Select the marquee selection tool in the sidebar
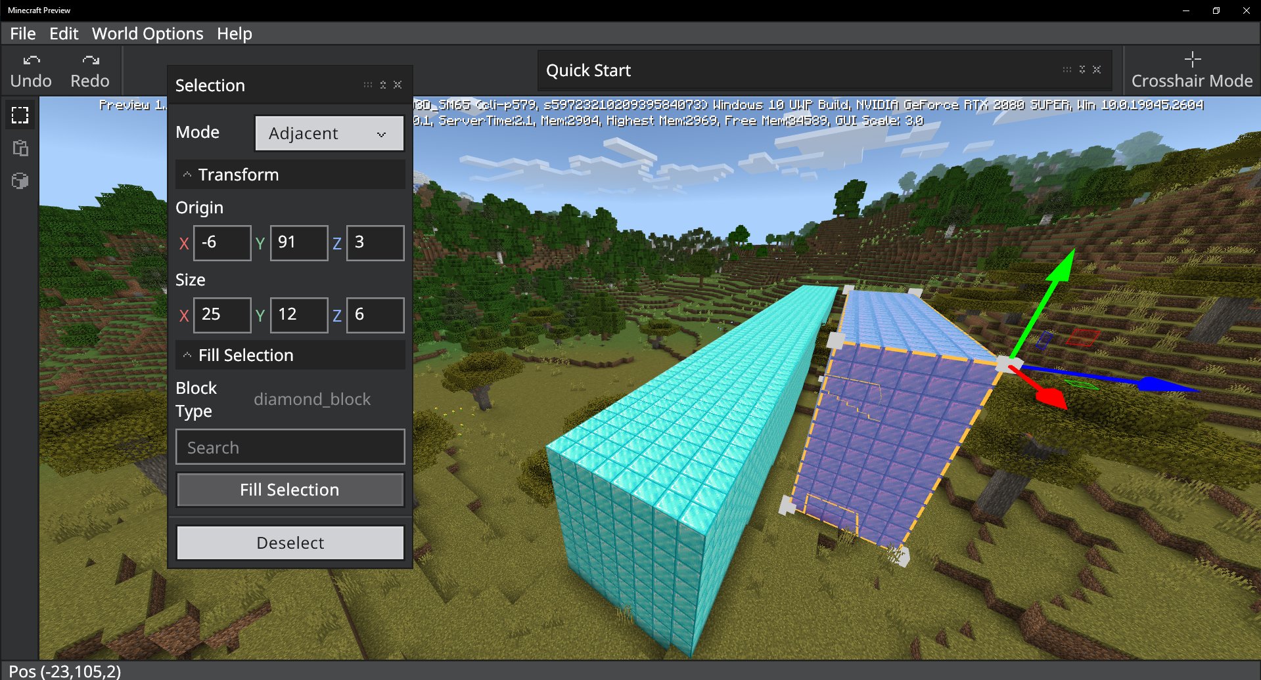Screen dimensions: 1261x680 20,114
